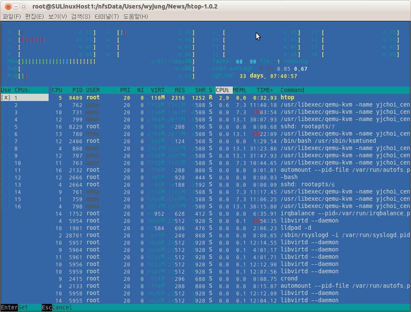Select libvirtd process with PID 5955
Image resolution: width=411 pixels, height=312 pixels.
[x=231, y=300]
